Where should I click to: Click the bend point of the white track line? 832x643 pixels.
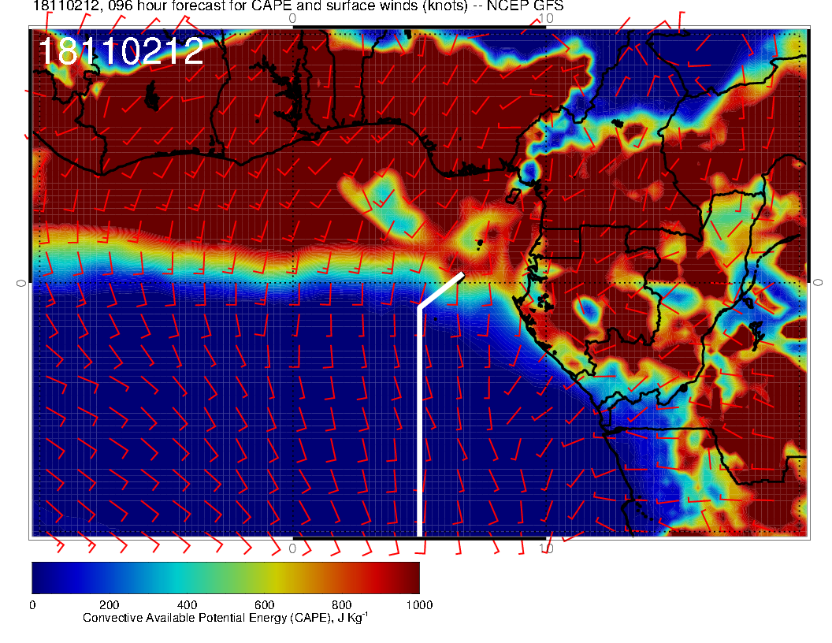[418, 308]
